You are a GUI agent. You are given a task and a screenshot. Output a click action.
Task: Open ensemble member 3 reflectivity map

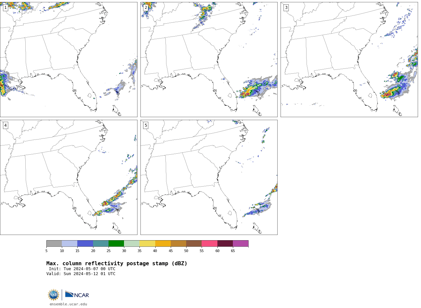(349, 60)
